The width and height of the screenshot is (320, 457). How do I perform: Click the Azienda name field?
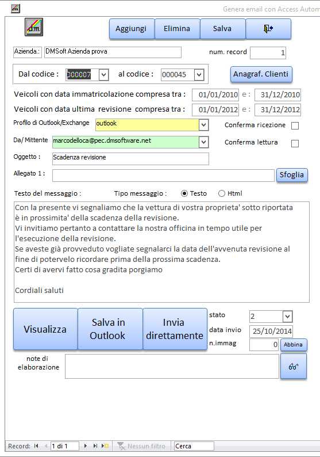coord(113,52)
